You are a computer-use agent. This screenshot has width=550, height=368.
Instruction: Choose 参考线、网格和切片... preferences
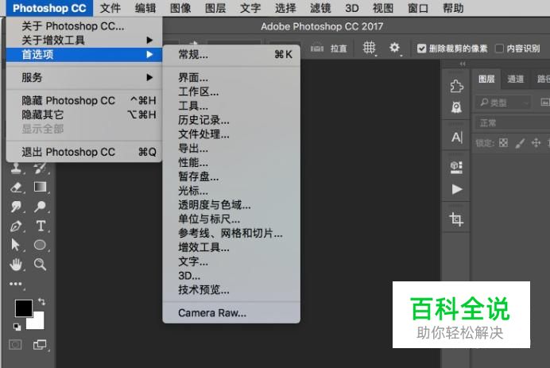tap(231, 234)
